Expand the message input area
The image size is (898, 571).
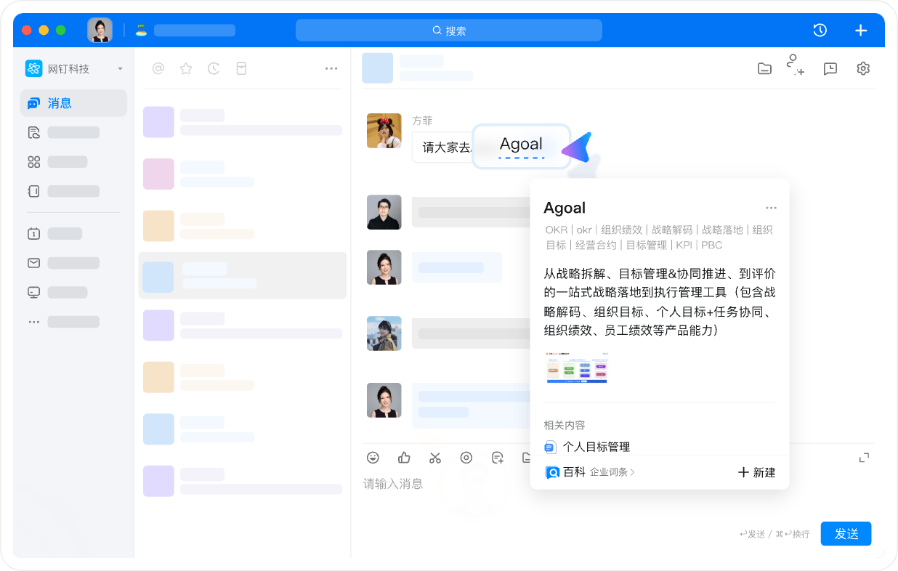pyautogui.click(x=864, y=458)
